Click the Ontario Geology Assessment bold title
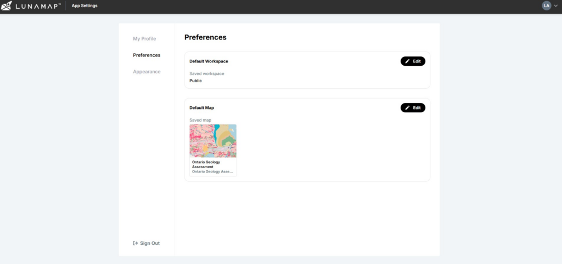562x264 pixels. (x=206, y=164)
